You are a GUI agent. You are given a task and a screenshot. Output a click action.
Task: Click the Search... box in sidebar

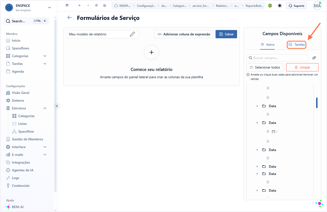pyautogui.click(x=26, y=21)
